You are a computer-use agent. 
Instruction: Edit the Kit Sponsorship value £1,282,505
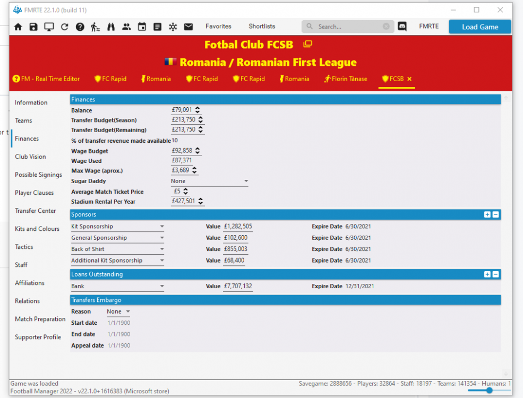click(x=238, y=227)
